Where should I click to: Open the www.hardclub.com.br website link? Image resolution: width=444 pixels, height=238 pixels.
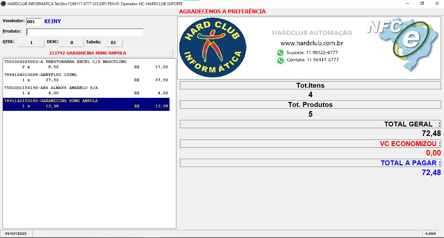click(x=312, y=43)
